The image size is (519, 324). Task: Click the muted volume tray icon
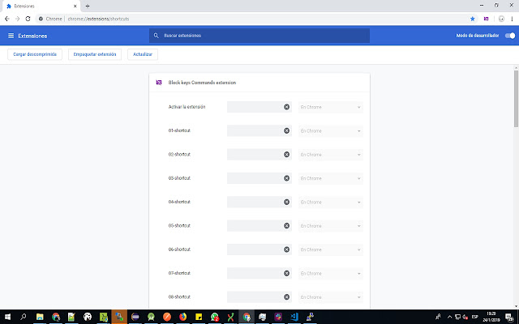[x=465, y=317]
